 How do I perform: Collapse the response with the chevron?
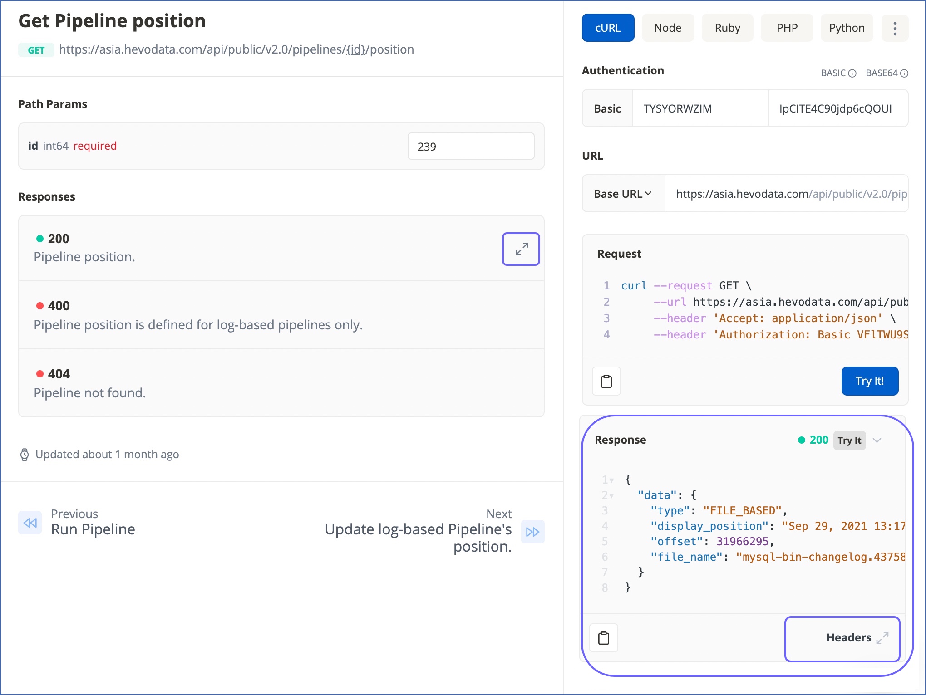click(877, 440)
